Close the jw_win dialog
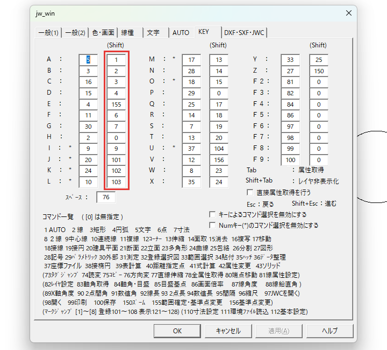Screen dimensions: 387x350 tap(349, 13)
